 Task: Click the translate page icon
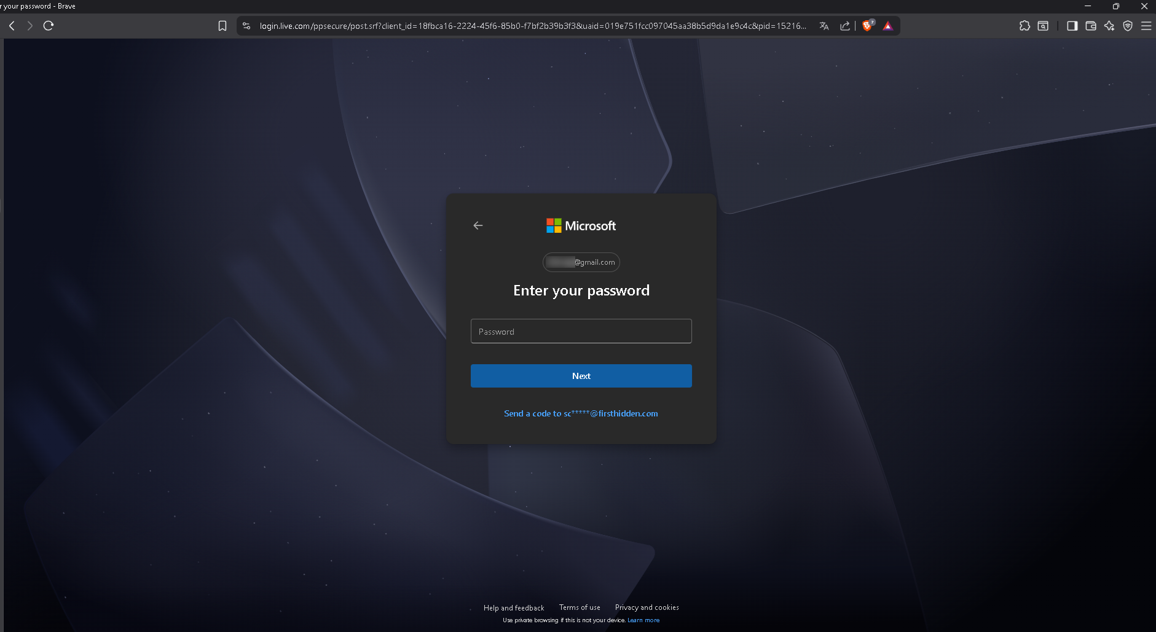point(824,26)
